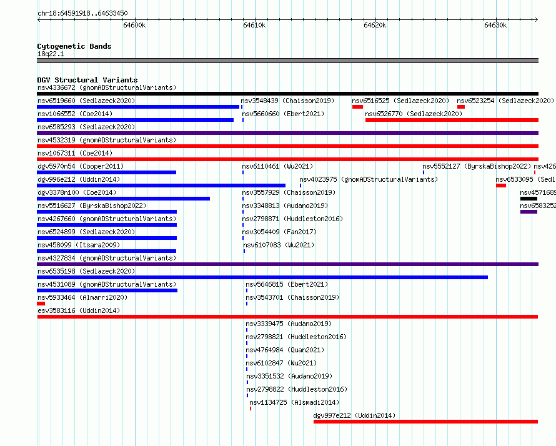
Task: Open nsv2798821 (Huddleston2016) variant
Action: click(296, 337)
